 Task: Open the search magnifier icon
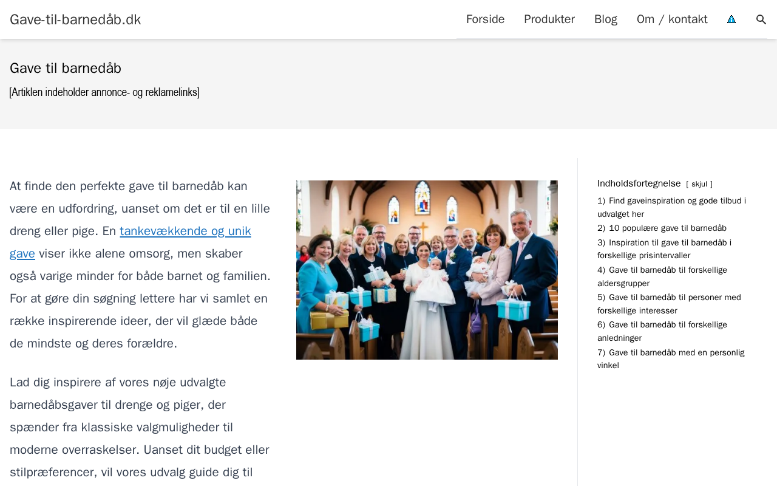click(761, 19)
